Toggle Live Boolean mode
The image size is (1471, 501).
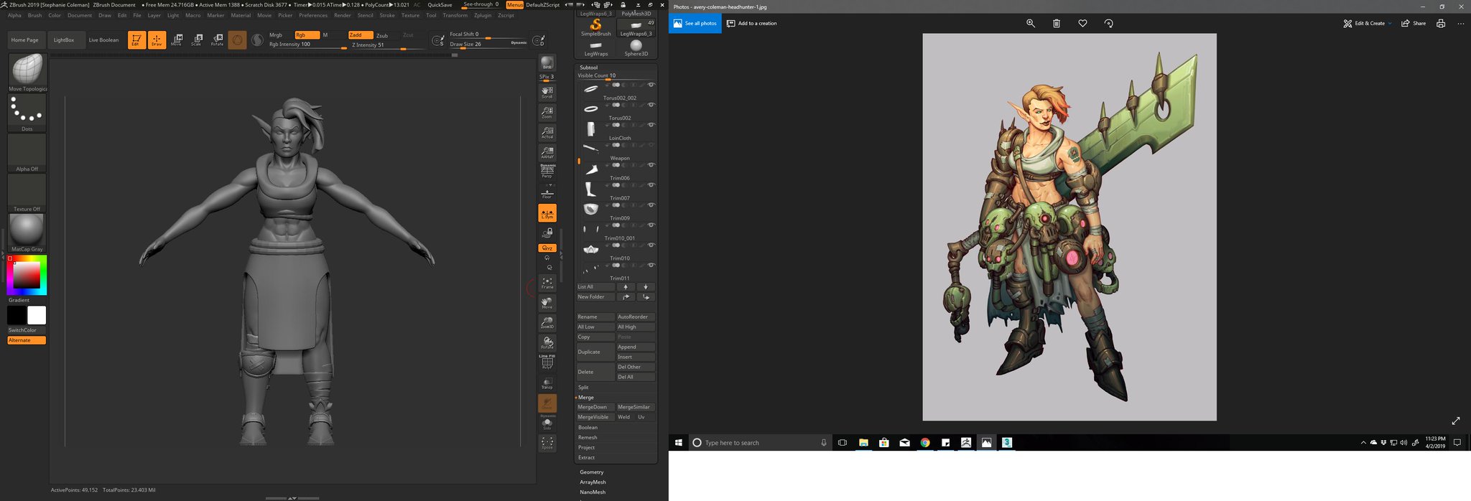pyautogui.click(x=103, y=40)
